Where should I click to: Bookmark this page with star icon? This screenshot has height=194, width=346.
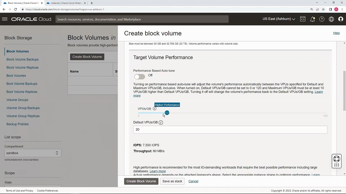pyautogui.click(x=323, y=9)
